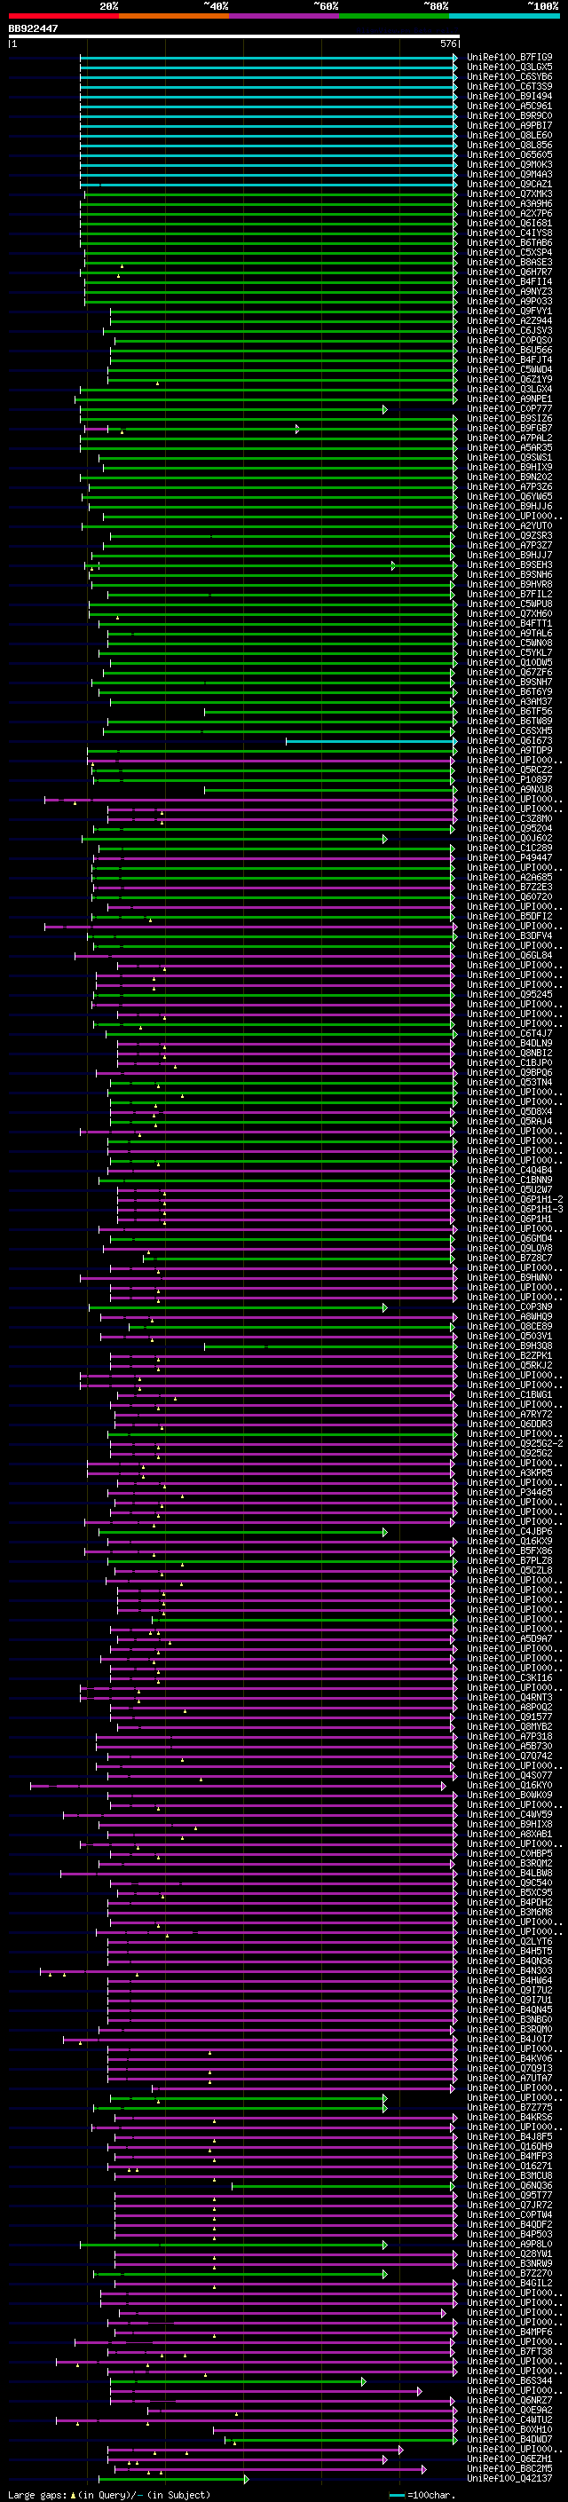568x2502 pixels.
Task: Open hit UniRef100_A9P8L0
Action: 509,2244
